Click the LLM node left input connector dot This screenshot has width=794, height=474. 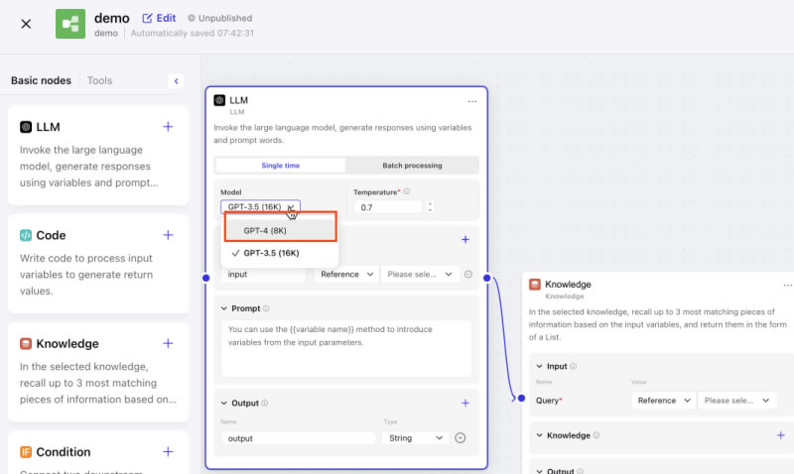(x=206, y=278)
